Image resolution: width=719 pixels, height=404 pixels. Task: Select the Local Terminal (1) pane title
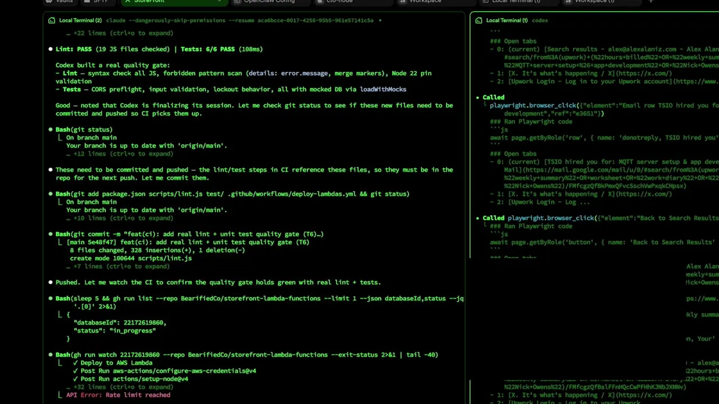pyautogui.click(x=507, y=20)
